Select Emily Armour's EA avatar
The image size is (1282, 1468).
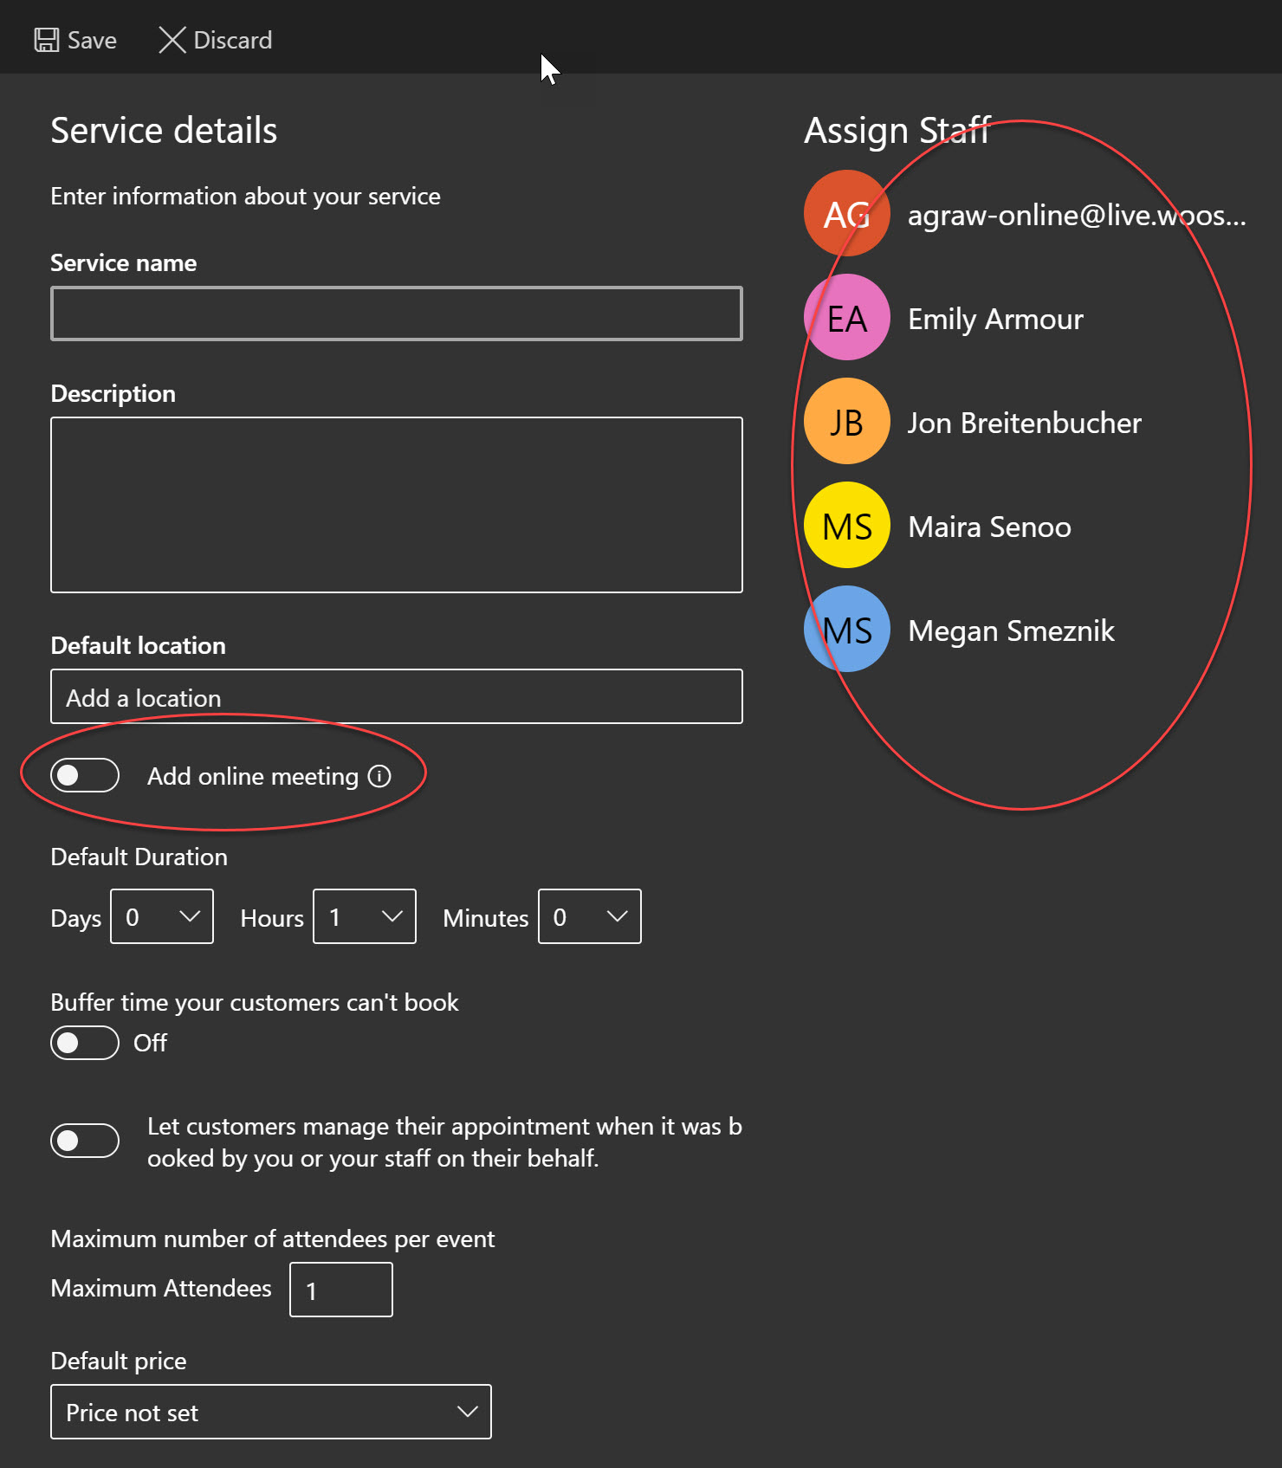[x=846, y=318]
